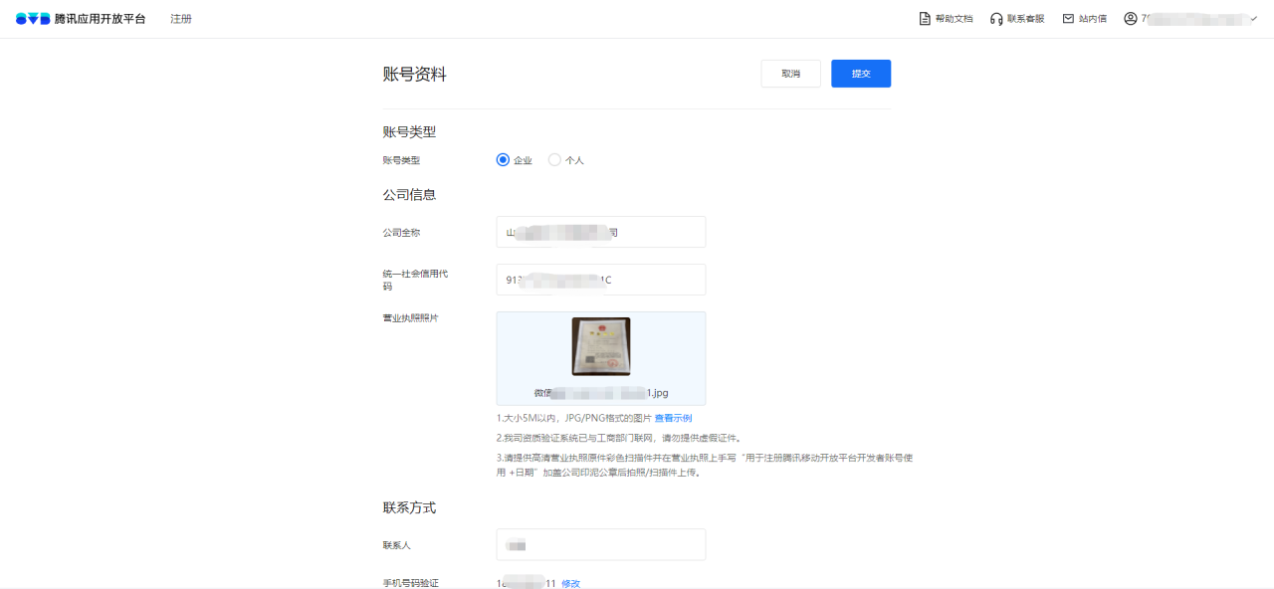Select the 企业 account type option

[x=503, y=159]
